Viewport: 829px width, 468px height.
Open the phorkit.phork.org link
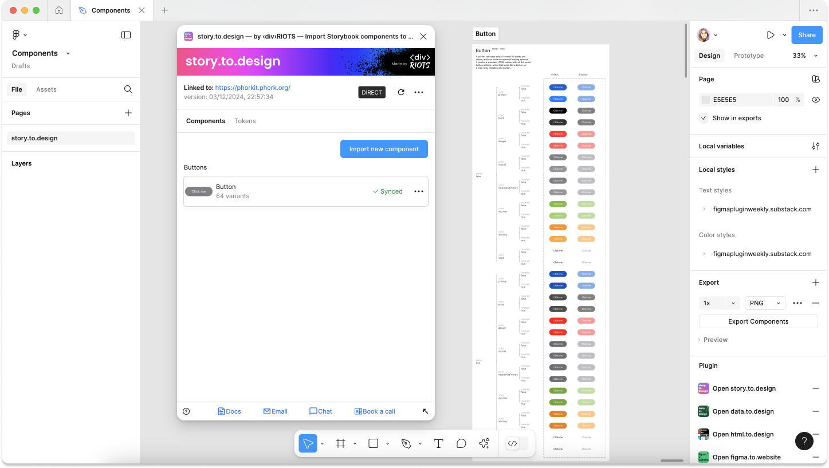(x=253, y=88)
